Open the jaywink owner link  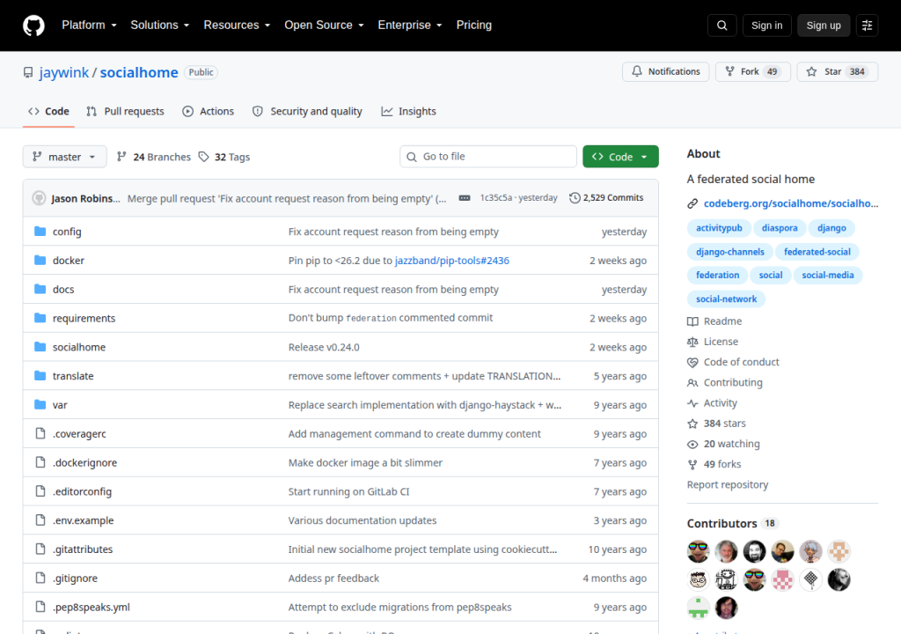point(63,72)
